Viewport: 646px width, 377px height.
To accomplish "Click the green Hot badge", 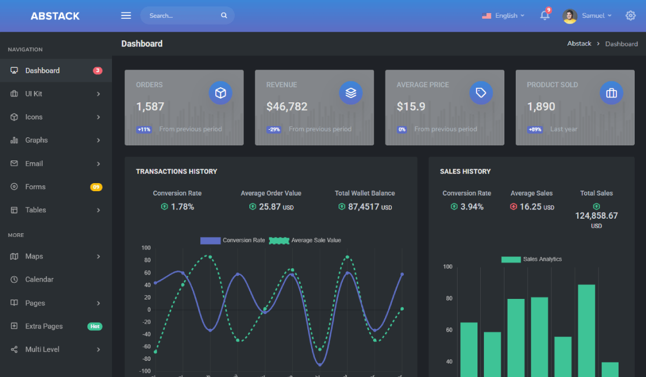I will coord(95,326).
